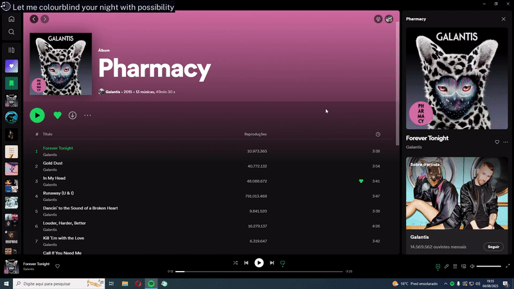Follow Galantis with the Seguir button
Image resolution: width=514 pixels, height=289 pixels.
click(x=493, y=247)
